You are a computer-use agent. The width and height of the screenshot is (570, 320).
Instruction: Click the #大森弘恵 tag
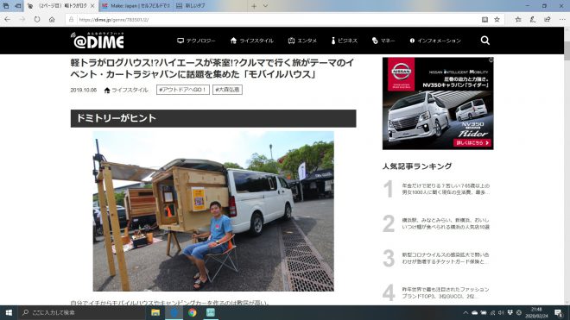[227, 90]
